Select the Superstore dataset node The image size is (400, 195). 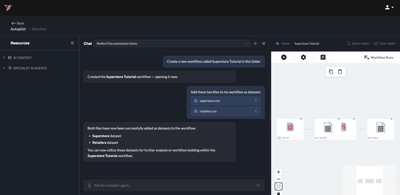click(x=328, y=129)
